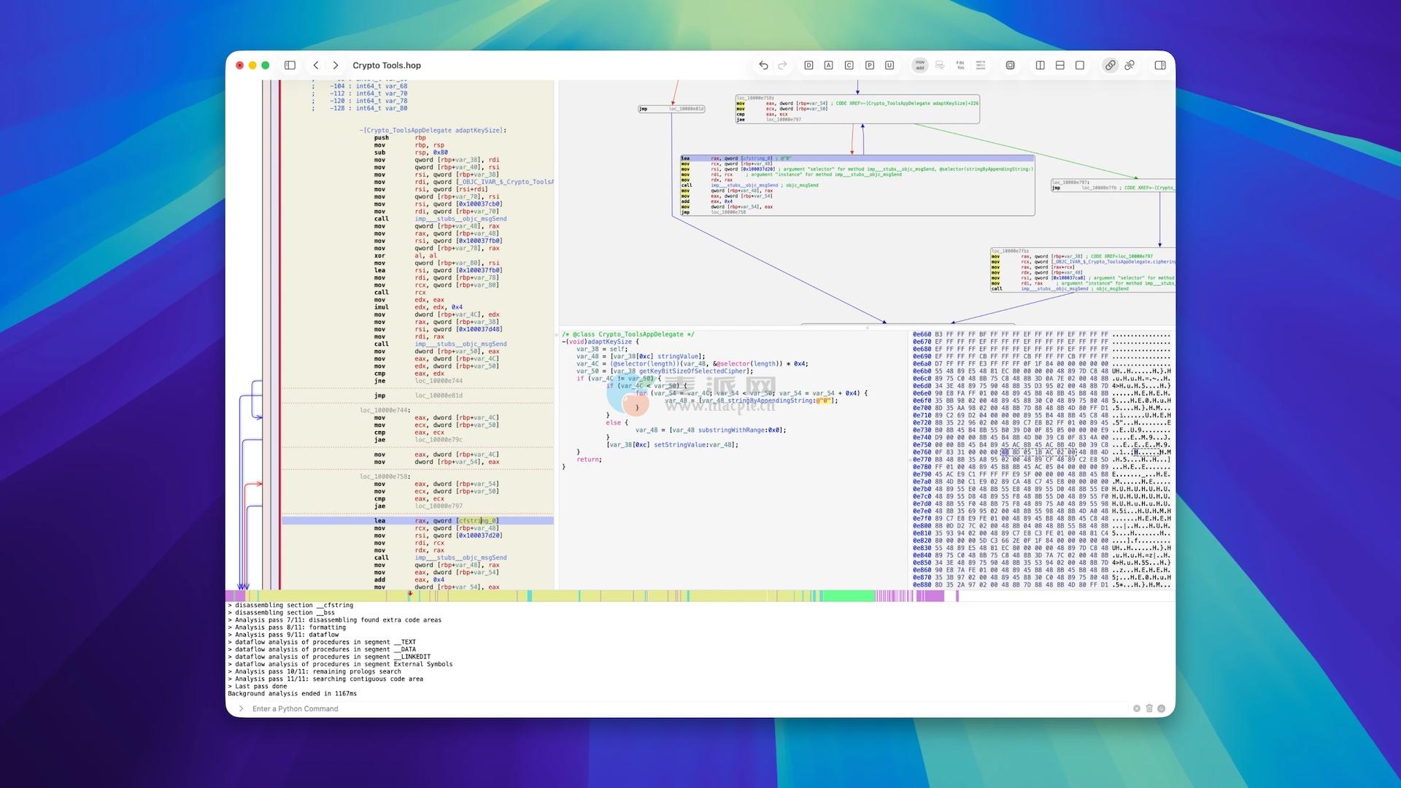Navigate forward with the right chevron

[x=336, y=66]
